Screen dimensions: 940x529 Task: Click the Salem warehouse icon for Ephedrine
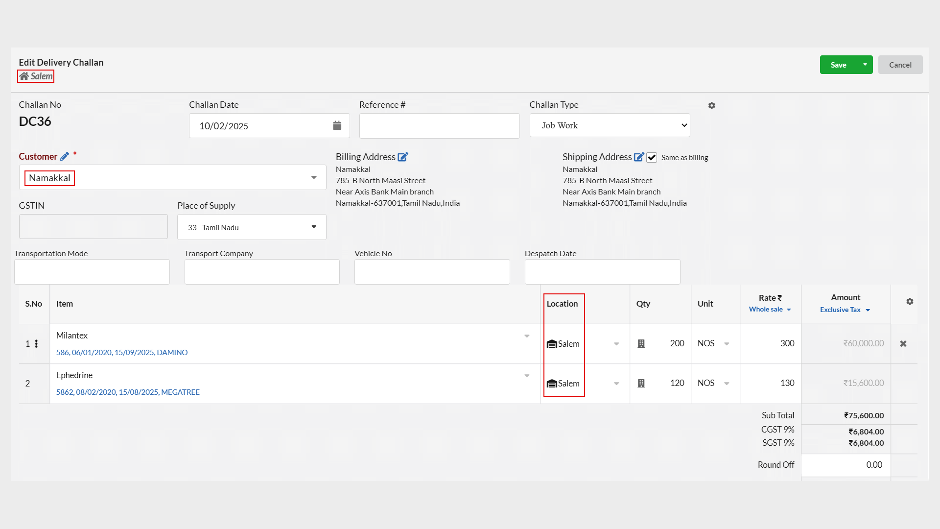pos(553,383)
